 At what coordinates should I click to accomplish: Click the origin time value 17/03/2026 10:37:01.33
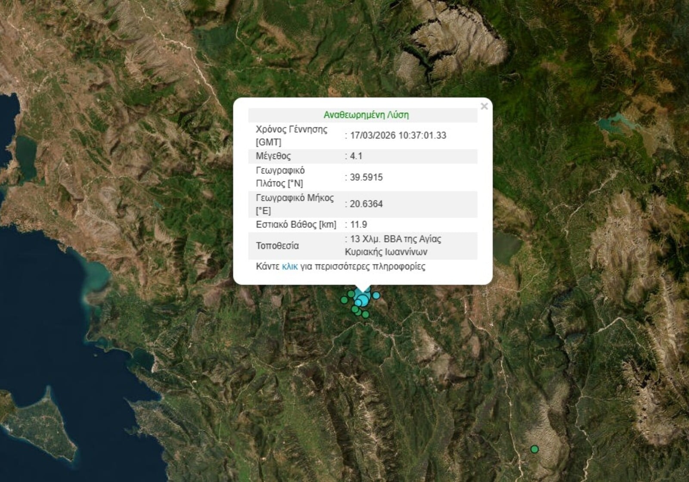point(398,135)
